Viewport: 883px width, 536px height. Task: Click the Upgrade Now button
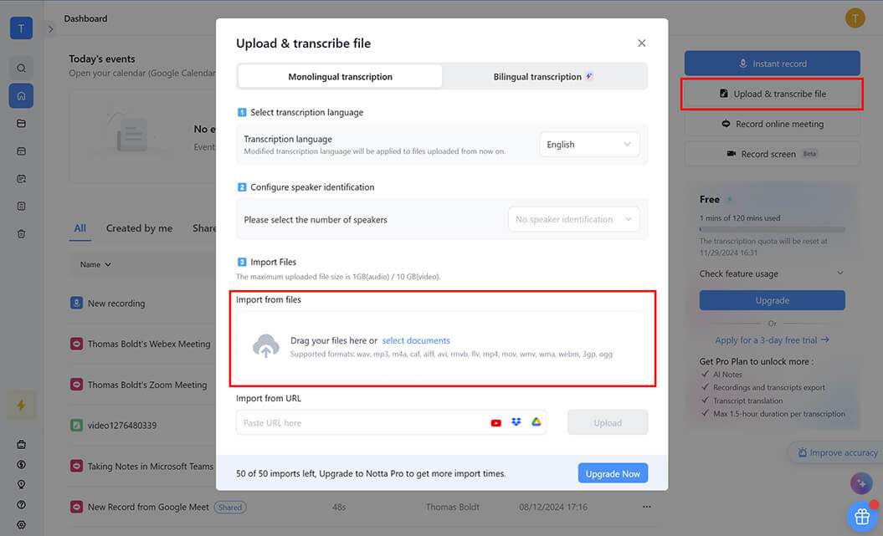tap(613, 473)
